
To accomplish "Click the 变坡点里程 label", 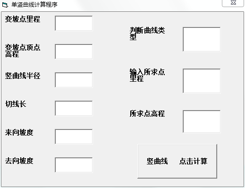I will pyautogui.click(x=23, y=19).
